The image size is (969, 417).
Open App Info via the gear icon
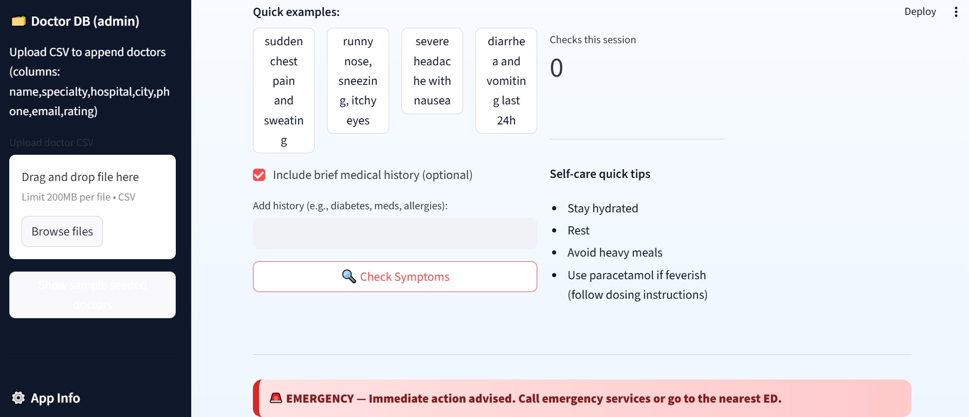pyautogui.click(x=17, y=398)
